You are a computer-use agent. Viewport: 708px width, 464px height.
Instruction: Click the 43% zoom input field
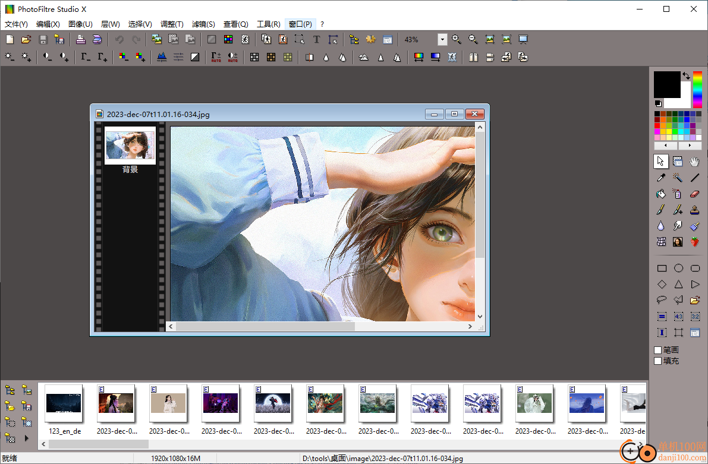420,40
